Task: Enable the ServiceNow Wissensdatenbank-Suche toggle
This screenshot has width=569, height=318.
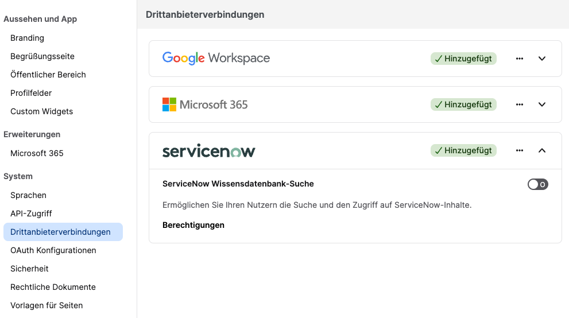Action: coord(538,184)
